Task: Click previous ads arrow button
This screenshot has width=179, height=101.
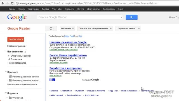Action: tap(50, 80)
